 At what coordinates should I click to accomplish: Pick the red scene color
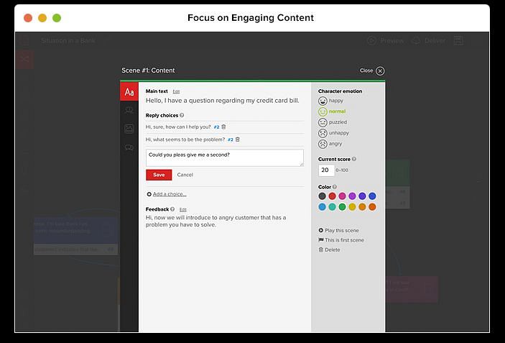(x=332, y=196)
